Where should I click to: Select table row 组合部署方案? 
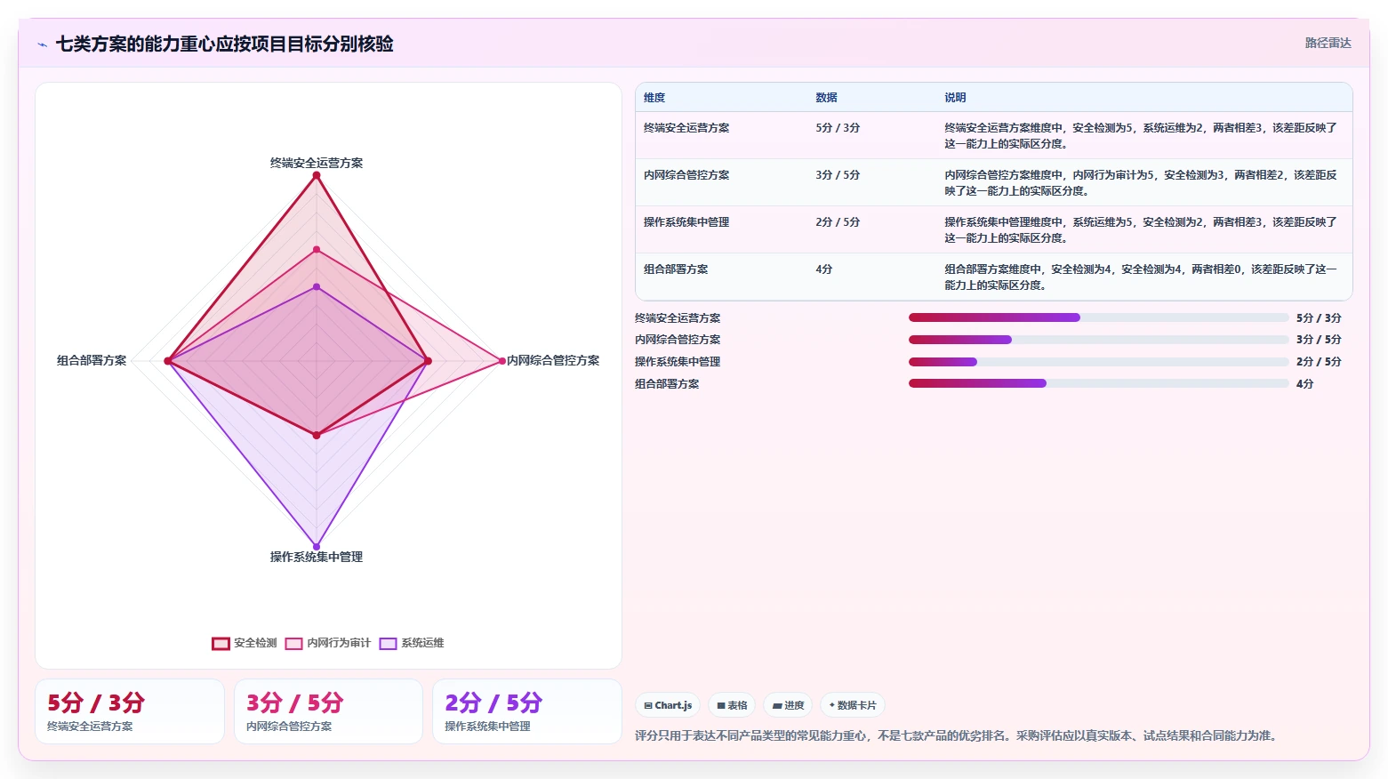tap(994, 277)
